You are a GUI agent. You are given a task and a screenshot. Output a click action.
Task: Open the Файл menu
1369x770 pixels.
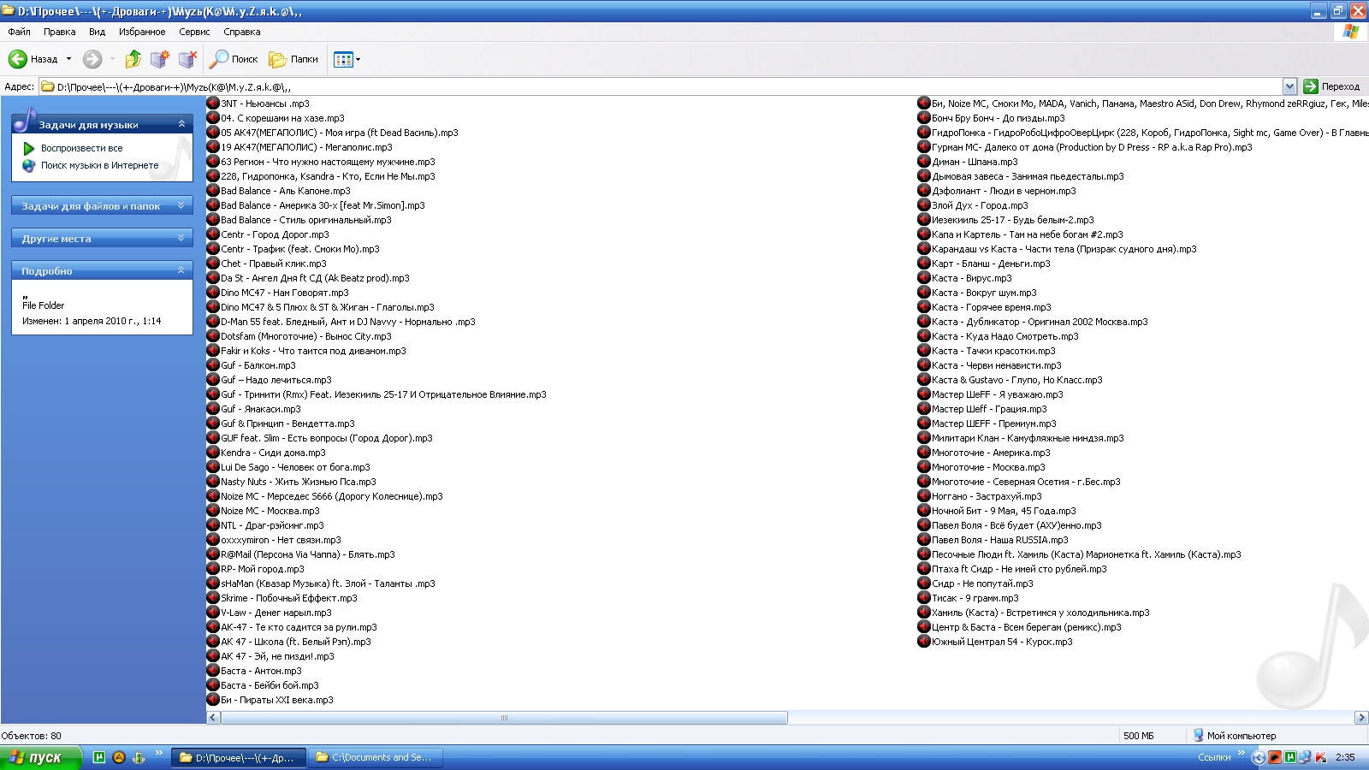(x=19, y=32)
